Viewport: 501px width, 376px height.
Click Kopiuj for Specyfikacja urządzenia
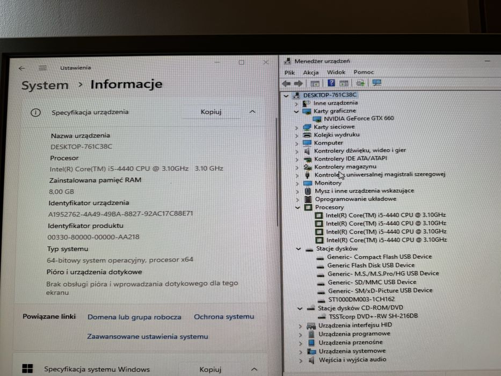pos(211,112)
